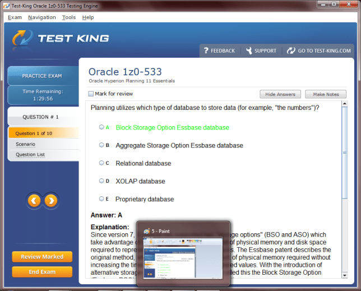The image size is (361, 291).
Task: Open the Help menu
Action: coord(88,17)
